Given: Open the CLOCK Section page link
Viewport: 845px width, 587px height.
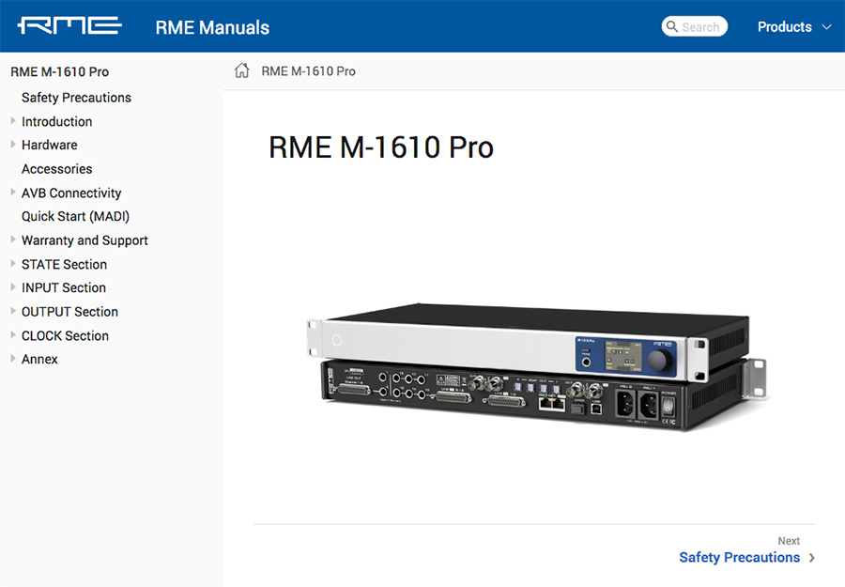Looking at the screenshot, I should 65,336.
